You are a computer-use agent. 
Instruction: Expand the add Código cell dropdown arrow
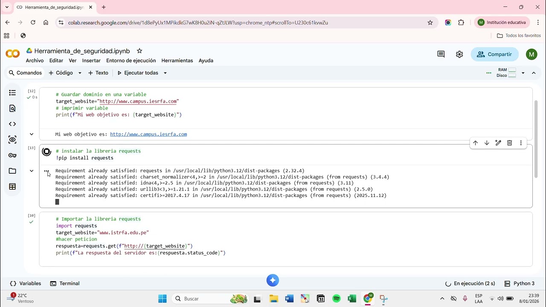click(x=79, y=73)
